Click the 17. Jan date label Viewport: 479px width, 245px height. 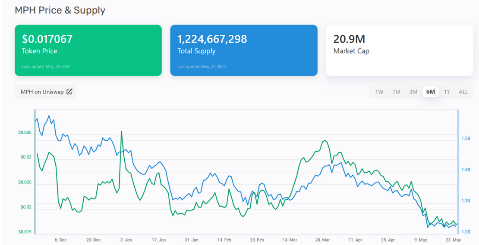pos(158,240)
